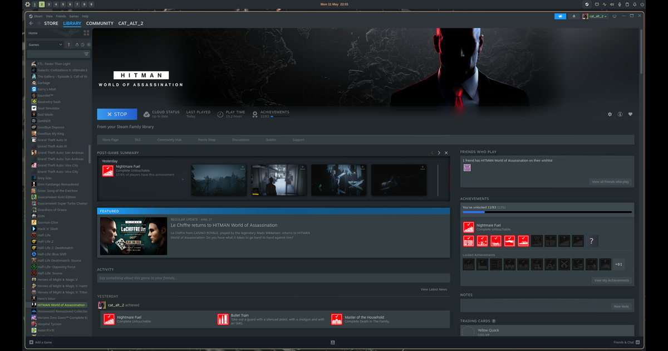This screenshot has width=668, height=351.
Task: Filter library by recent activity clock icon
Action: coord(82,45)
